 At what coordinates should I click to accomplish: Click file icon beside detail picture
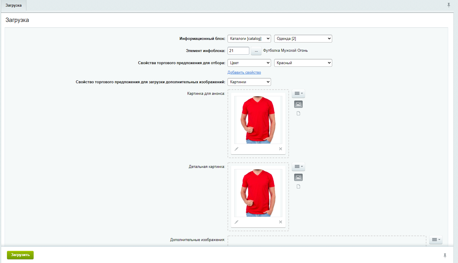pyautogui.click(x=298, y=186)
